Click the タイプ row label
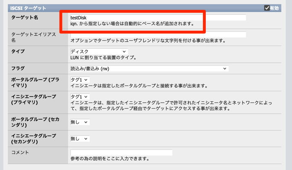 point(18,52)
